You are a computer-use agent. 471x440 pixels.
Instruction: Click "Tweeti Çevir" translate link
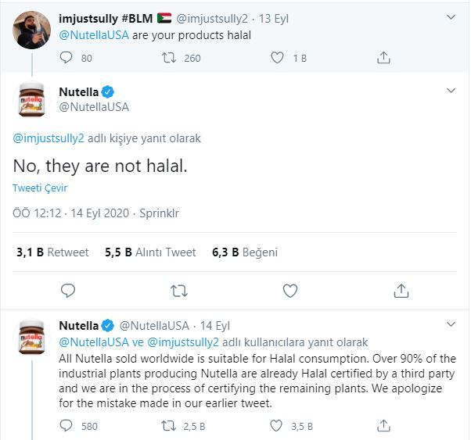coord(40,188)
